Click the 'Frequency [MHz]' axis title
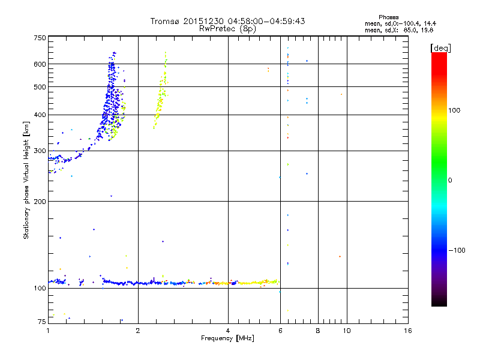Screen dimensions: 480x360 click(227, 338)
